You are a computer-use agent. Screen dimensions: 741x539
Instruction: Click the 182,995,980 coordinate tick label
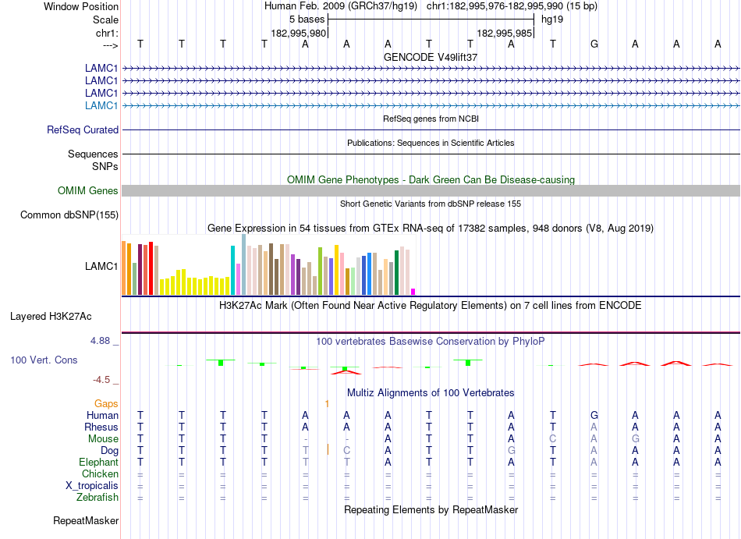tap(298, 33)
